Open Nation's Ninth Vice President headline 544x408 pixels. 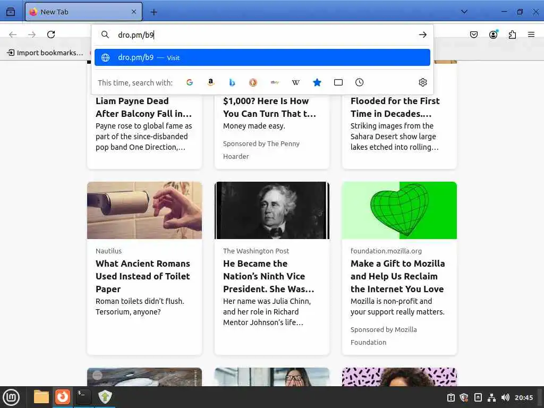tap(268, 276)
